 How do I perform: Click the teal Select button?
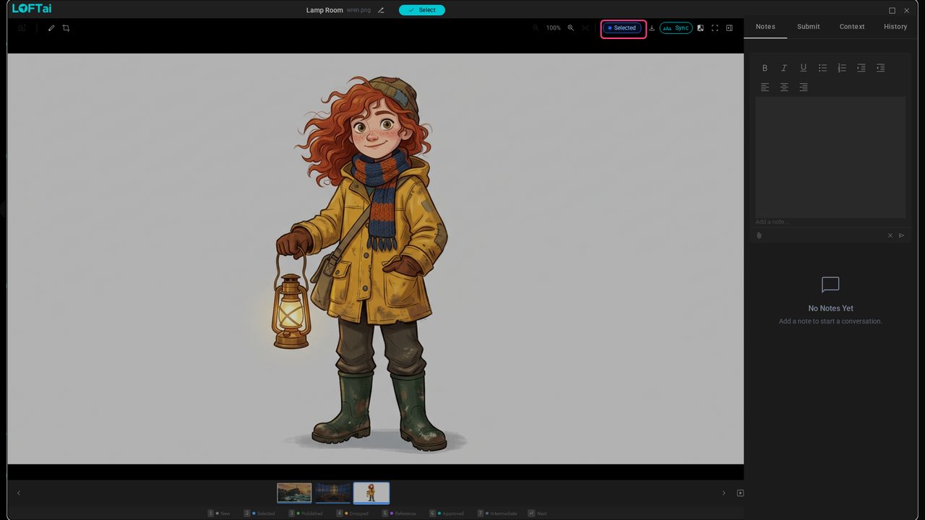[422, 10]
